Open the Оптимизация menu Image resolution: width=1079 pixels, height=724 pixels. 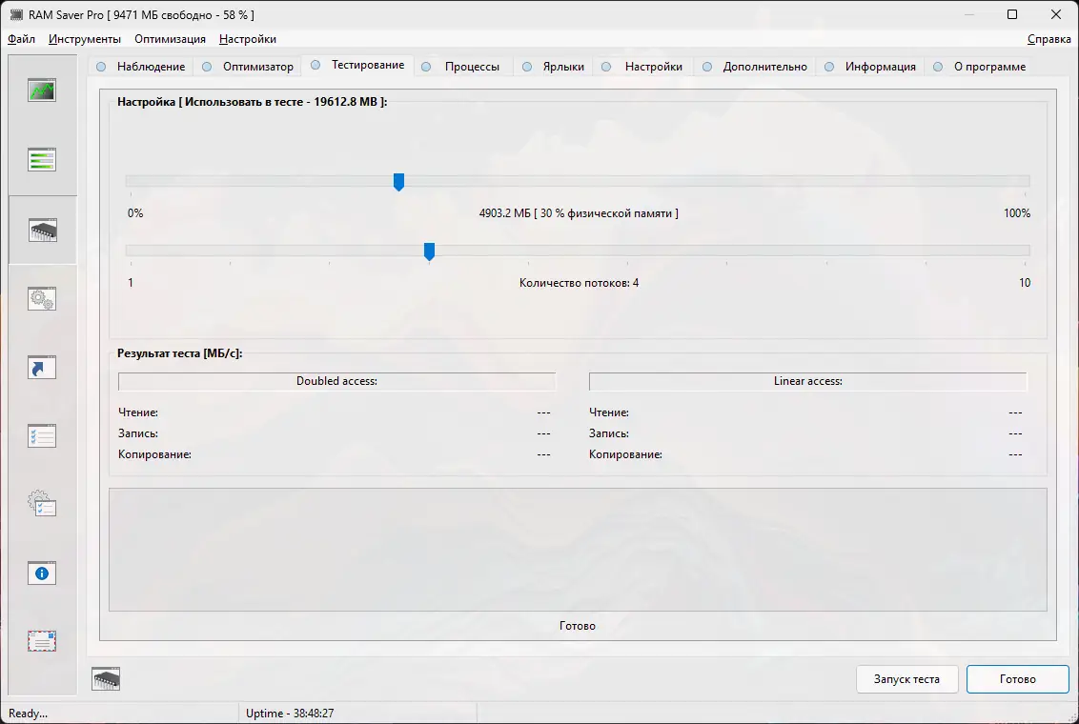170,39
